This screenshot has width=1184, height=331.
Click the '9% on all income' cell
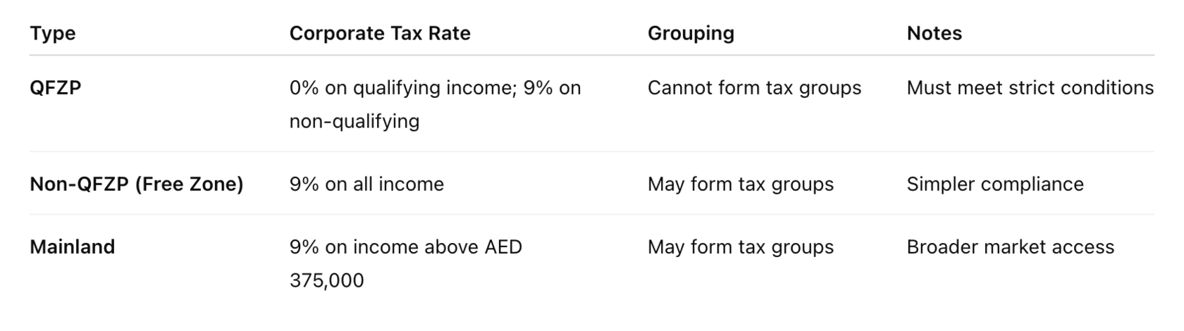(366, 185)
